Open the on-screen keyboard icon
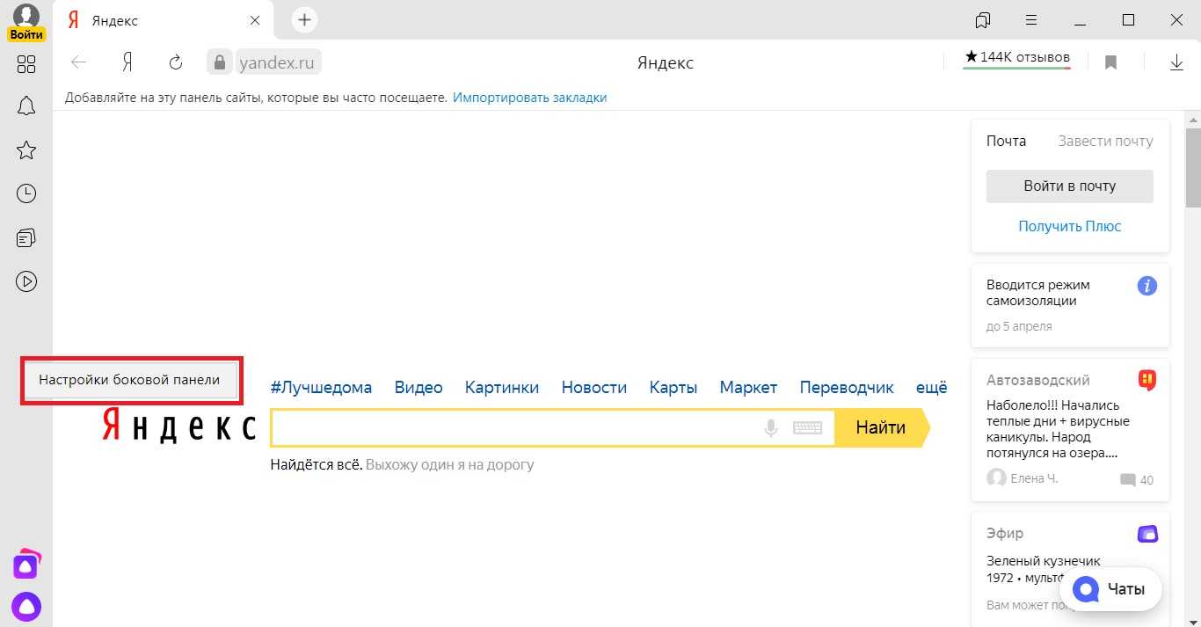Viewport: 1201px width, 627px height. pos(808,428)
